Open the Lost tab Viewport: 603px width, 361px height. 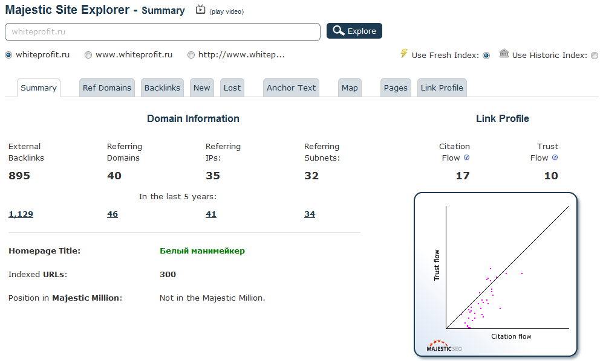coord(232,88)
